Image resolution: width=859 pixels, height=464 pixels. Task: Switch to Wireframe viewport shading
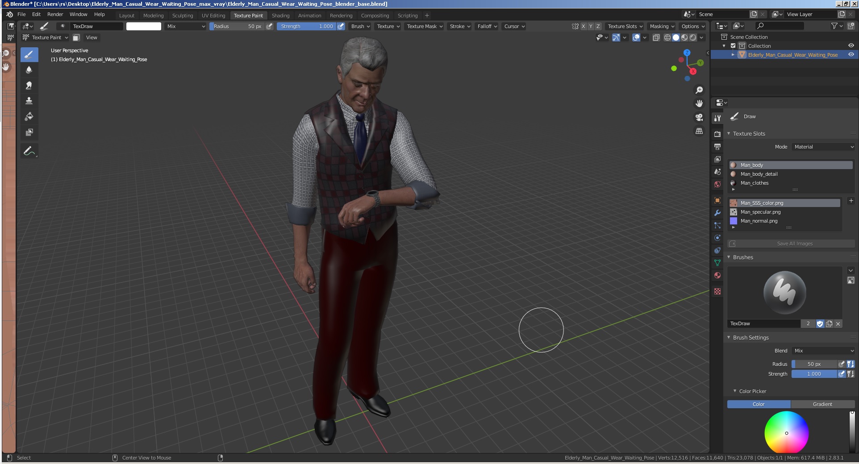667,37
